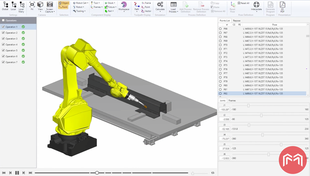The width and height of the screenshot is (310, 176).
Task: Enable Point selection mode
Action: pos(63,7)
